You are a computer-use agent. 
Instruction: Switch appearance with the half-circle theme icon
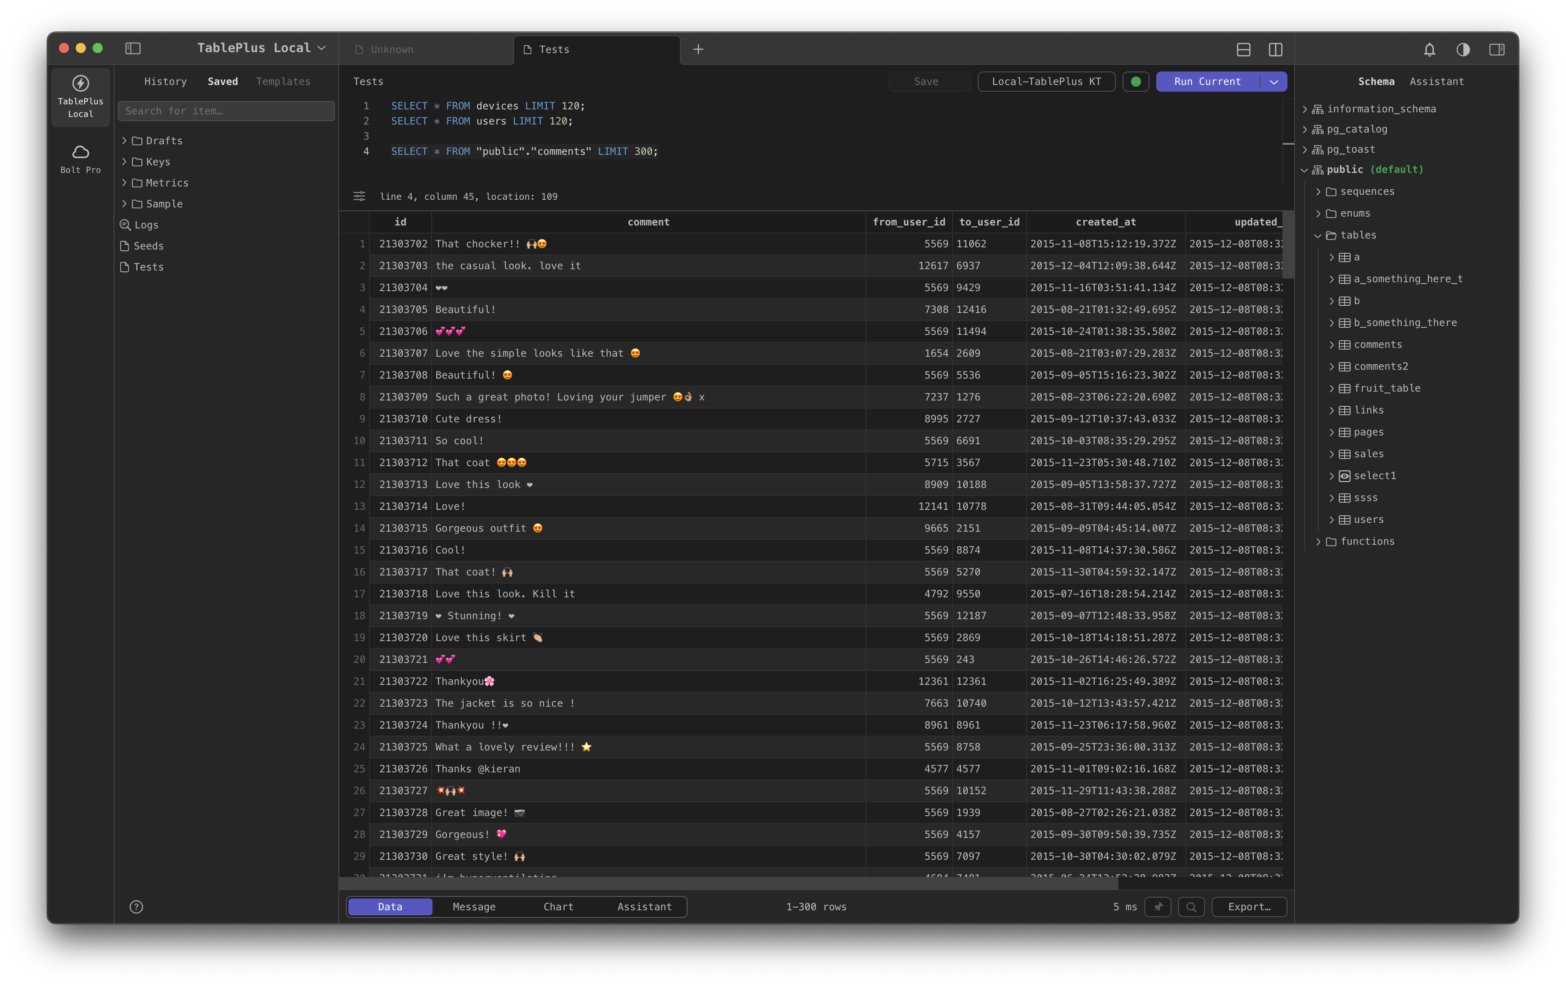pyautogui.click(x=1462, y=50)
